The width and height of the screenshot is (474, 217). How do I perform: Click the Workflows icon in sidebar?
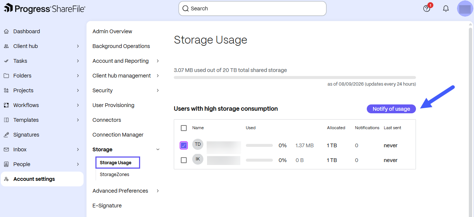(x=6, y=105)
